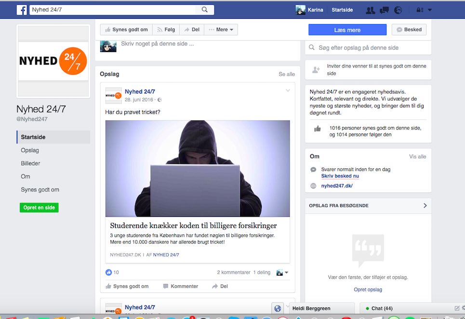Image resolution: width=465 pixels, height=319 pixels.
Task: Click the Skriv noget på denne side field
Action: (157, 44)
